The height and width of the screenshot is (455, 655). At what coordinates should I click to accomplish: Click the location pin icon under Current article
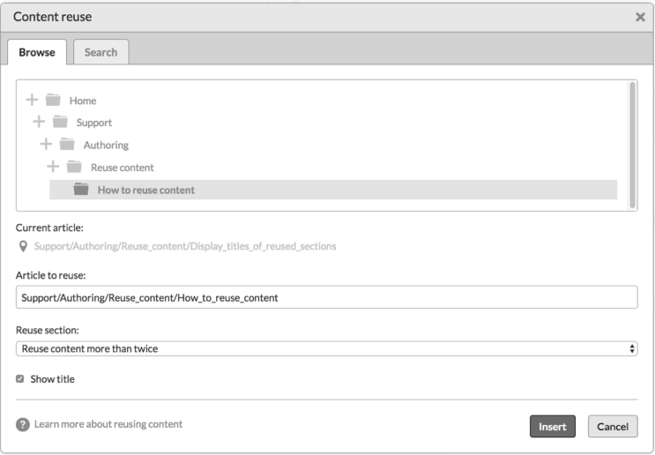[x=22, y=246]
